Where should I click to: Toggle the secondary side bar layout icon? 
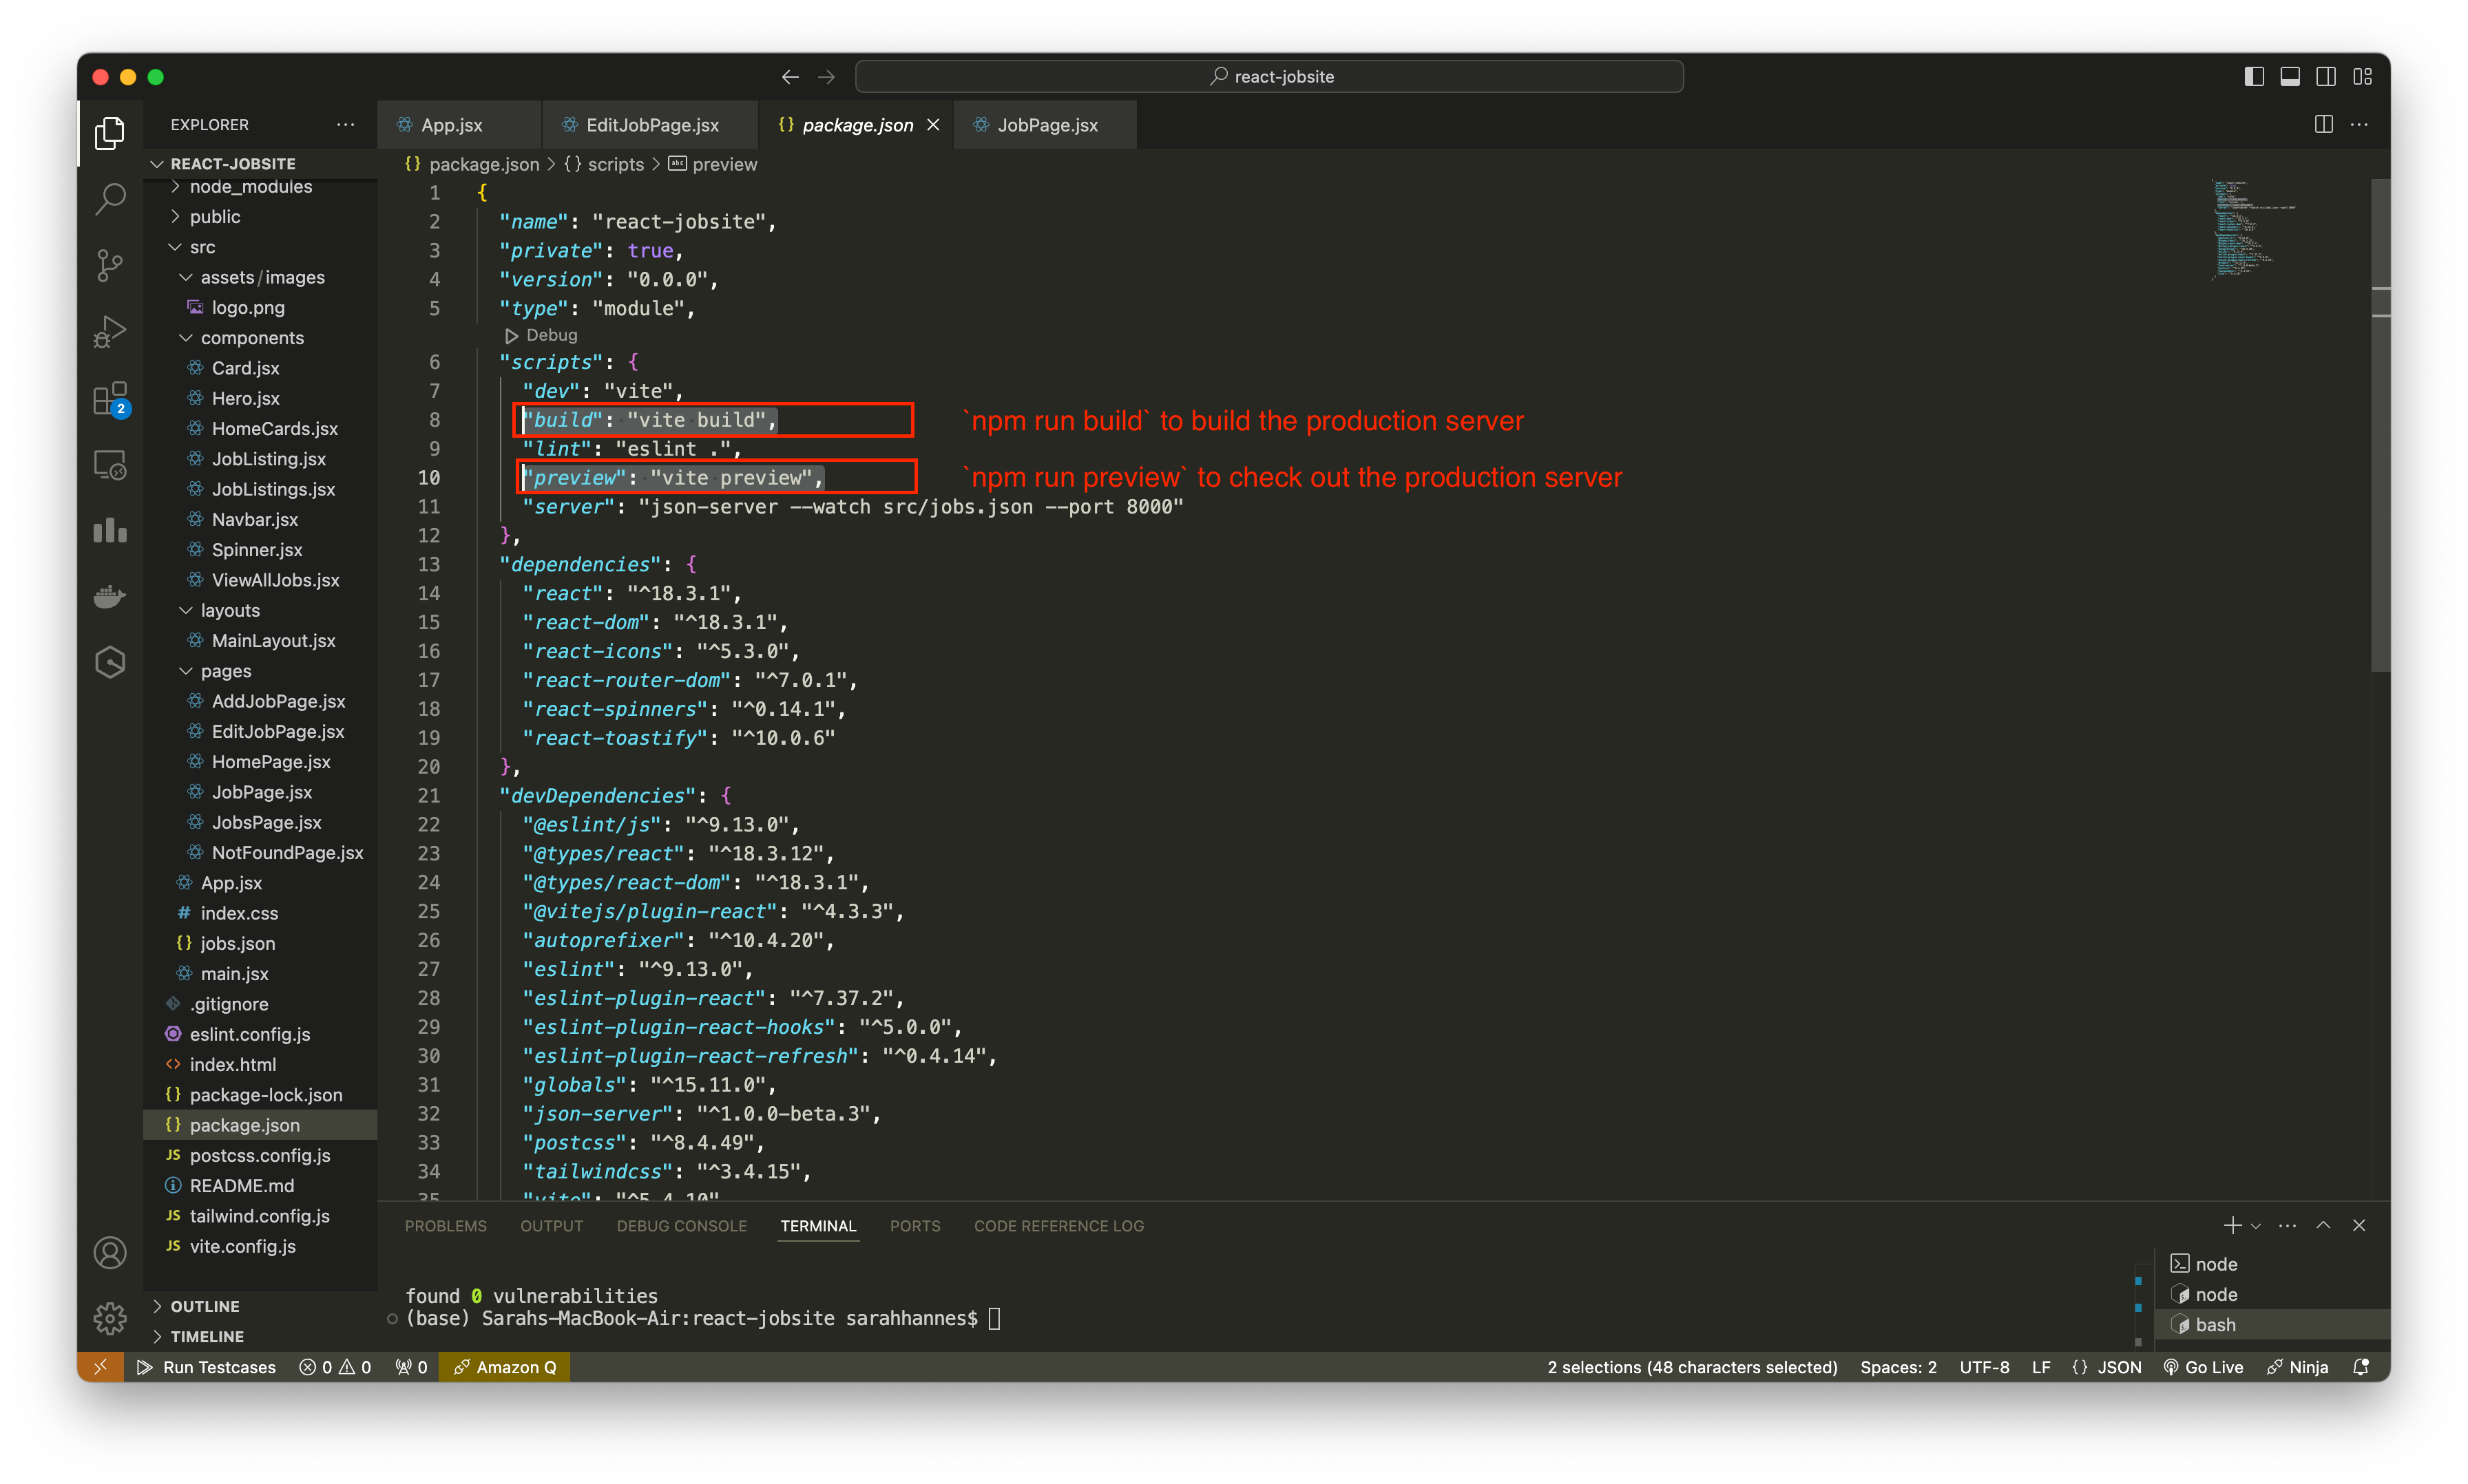2326,77
